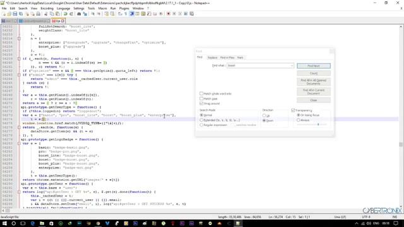The height and width of the screenshot is (227, 404).
Task: Open Cortana search circle on taskbar
Action: [14, 223]
